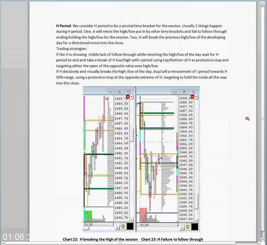Click the 1558.50 price in Chart 23
This screenshot has width=267, height=245.
tap(186, 102)
